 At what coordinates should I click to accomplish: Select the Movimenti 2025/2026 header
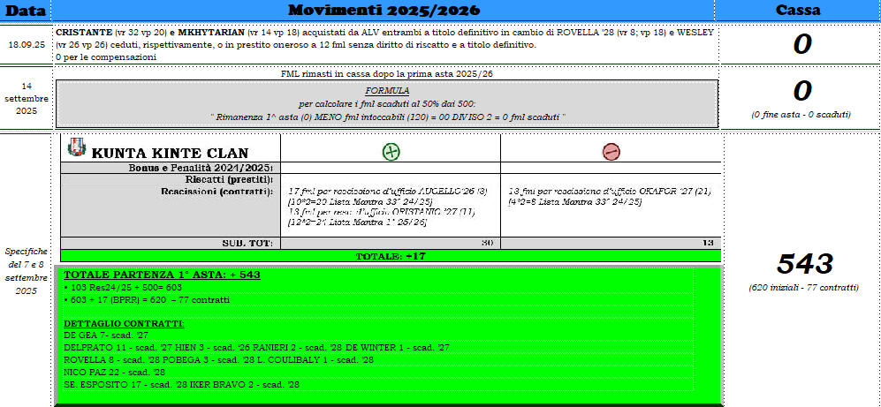point(384,11)
